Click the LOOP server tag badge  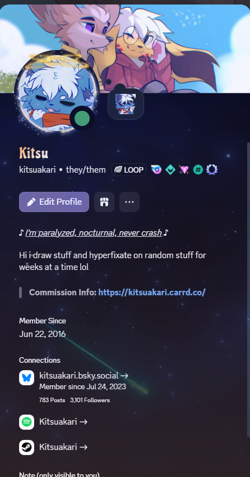[128, 170]
